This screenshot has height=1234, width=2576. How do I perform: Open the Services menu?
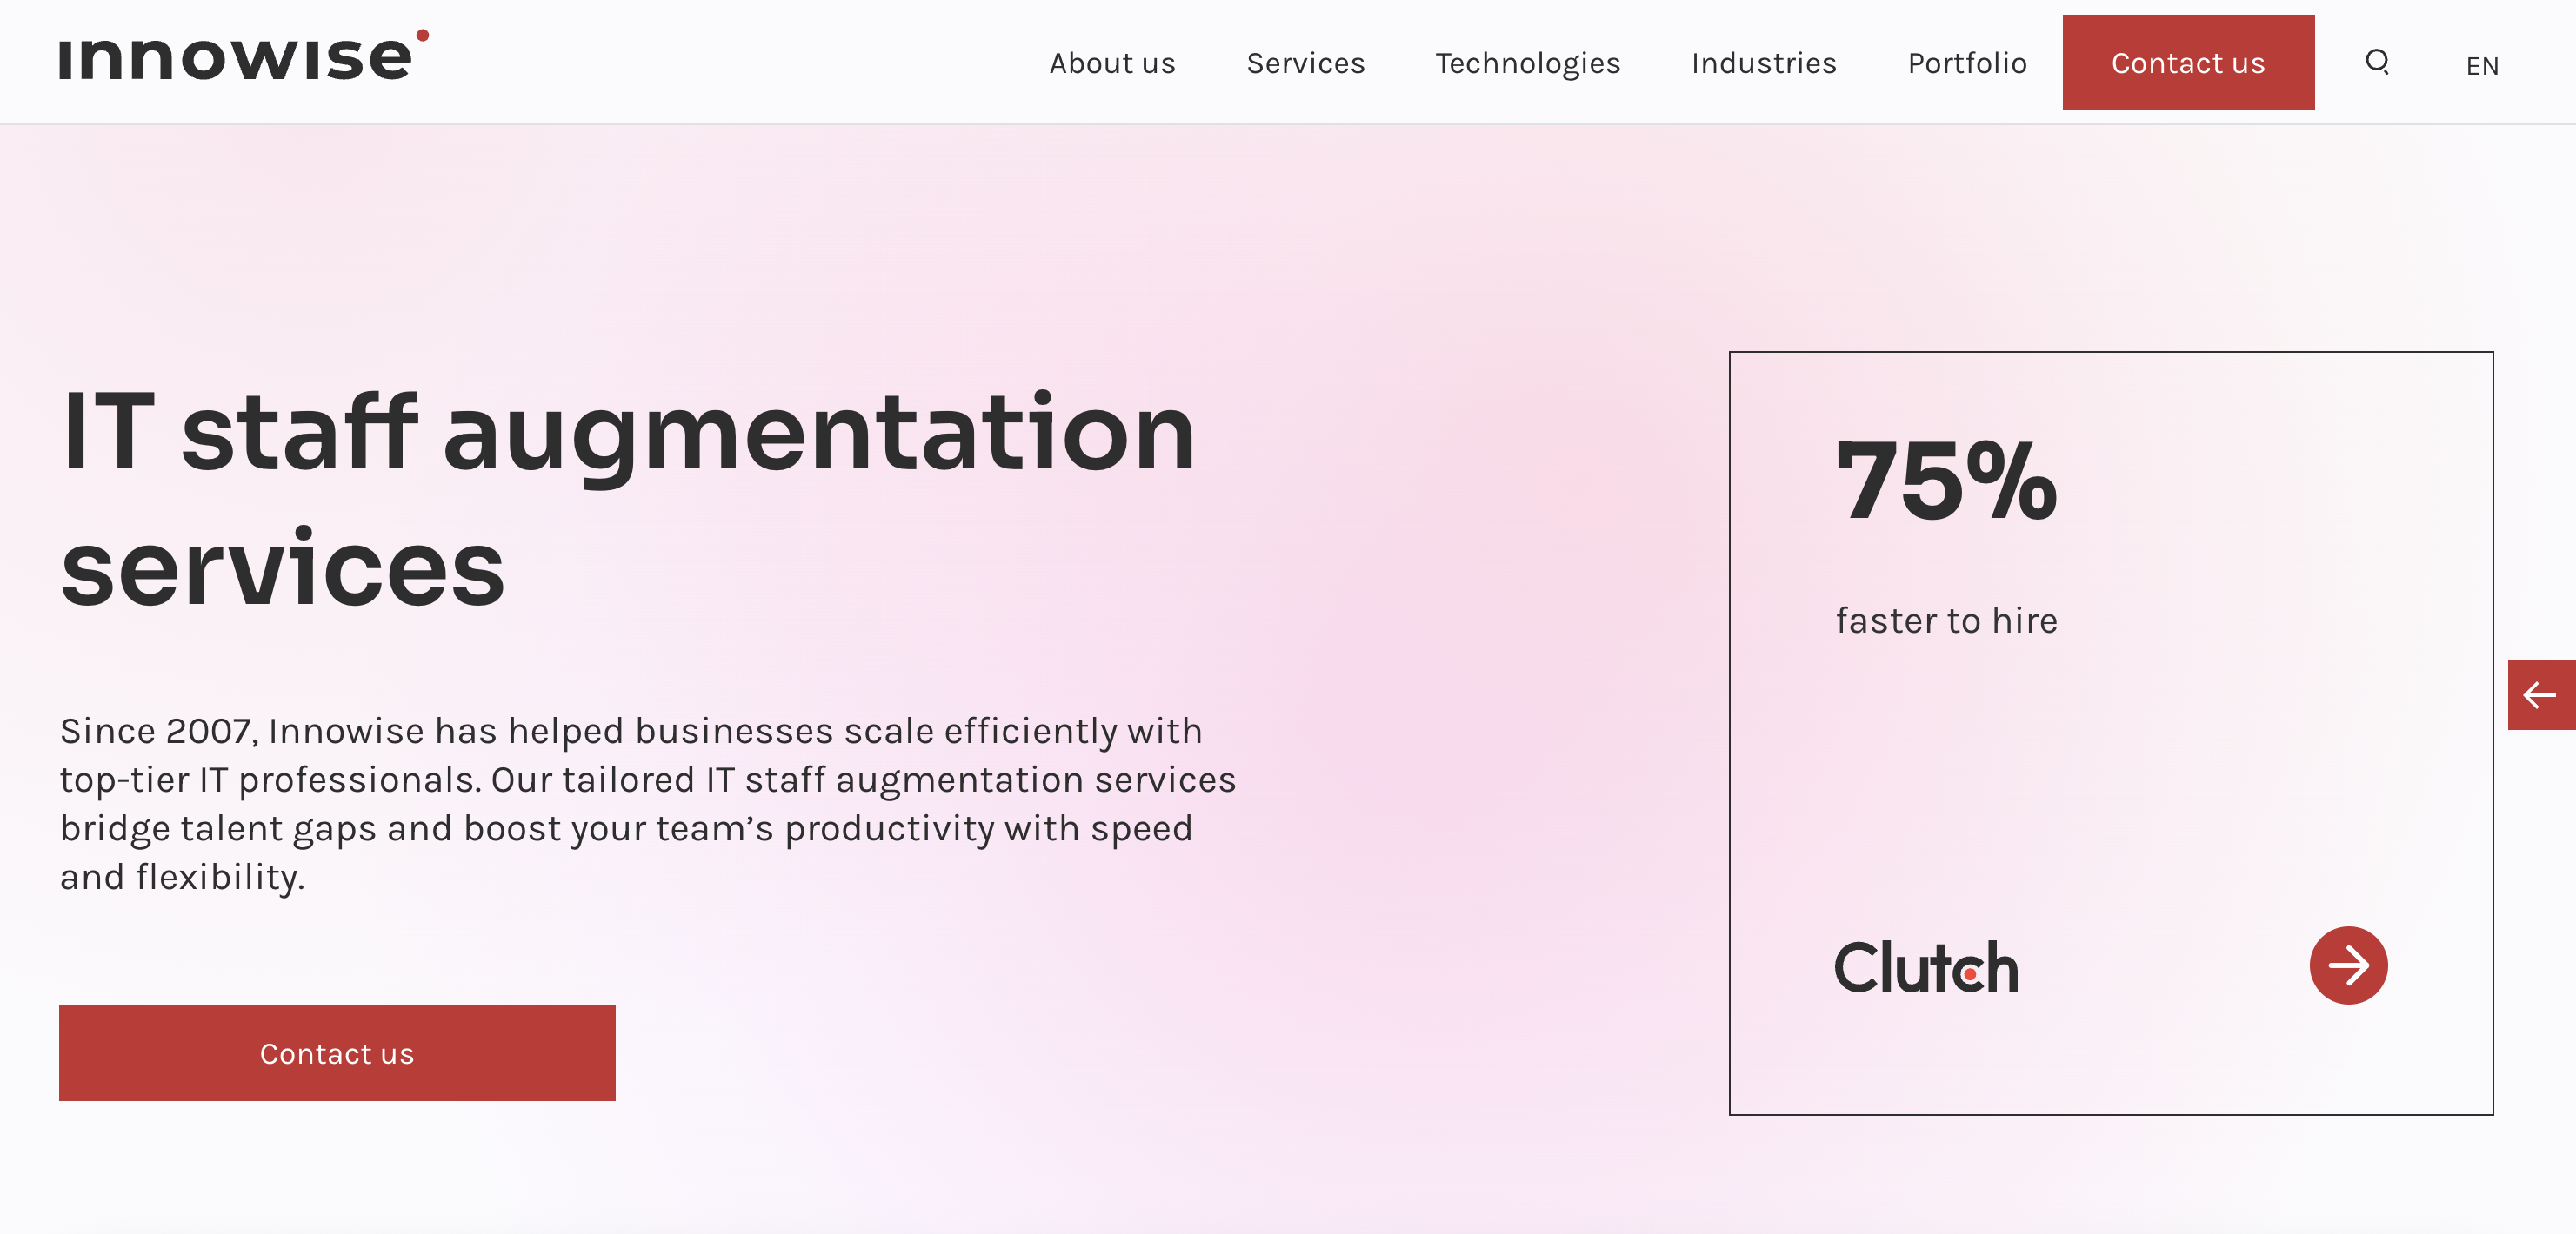pyautogui.click(x=1306, y=62)
